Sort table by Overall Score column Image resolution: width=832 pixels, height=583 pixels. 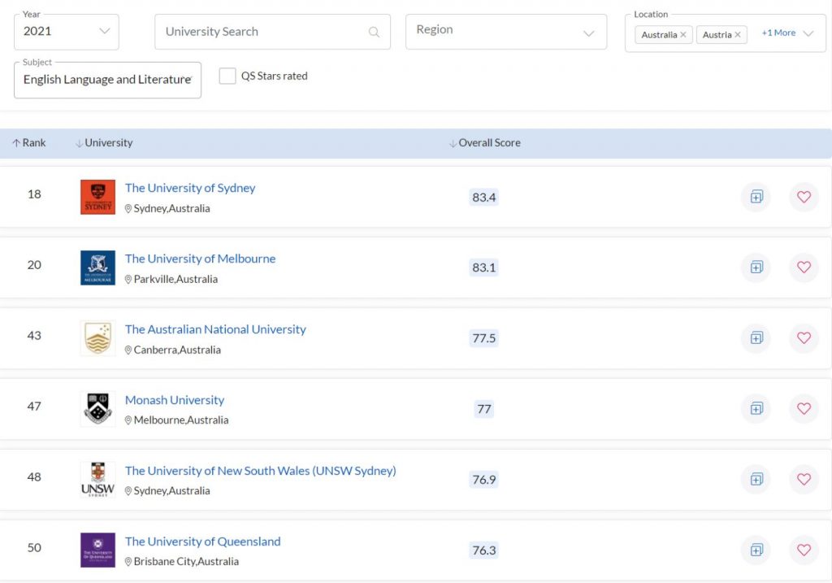(x=484, y=143)
